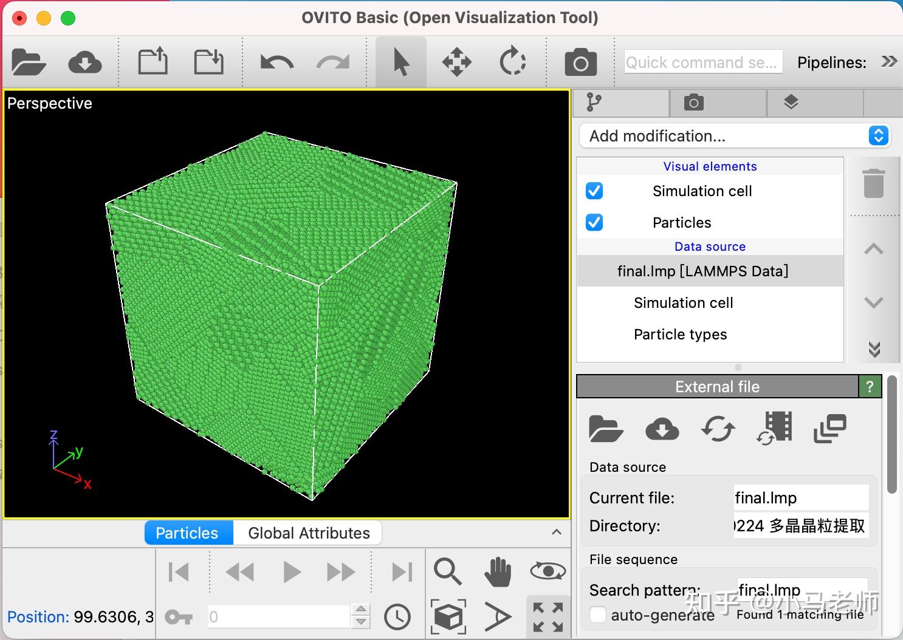Enable the auto-generate checkbox
903x640 pixels.
(598, 615)
